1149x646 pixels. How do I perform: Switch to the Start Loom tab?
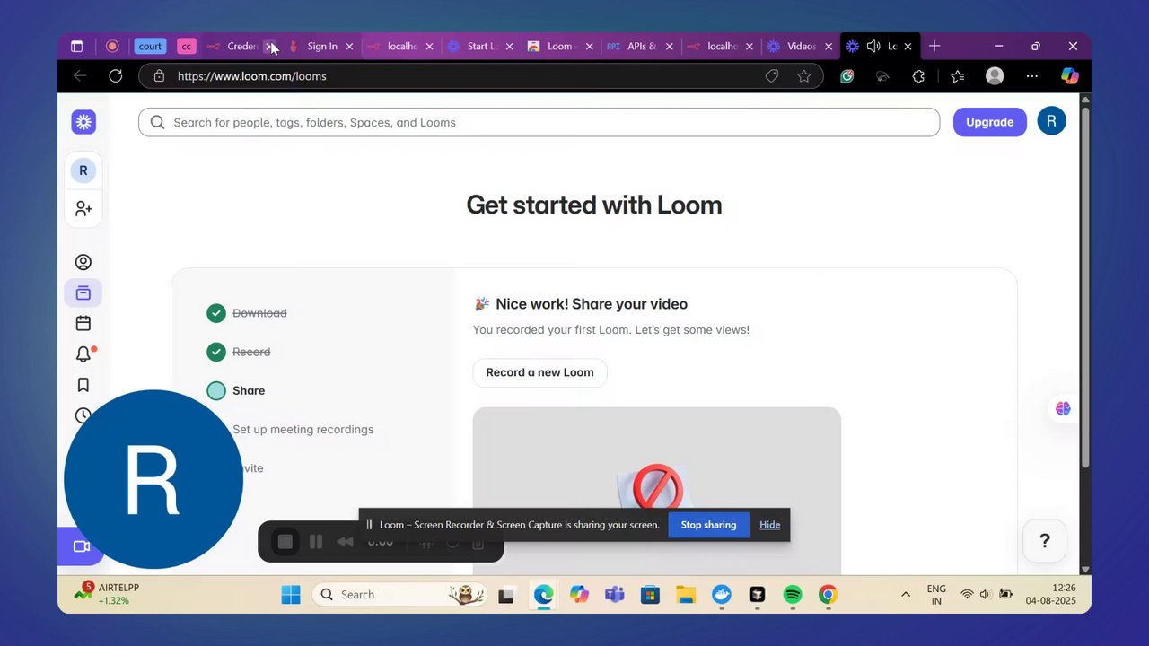[x=481, y=46]
